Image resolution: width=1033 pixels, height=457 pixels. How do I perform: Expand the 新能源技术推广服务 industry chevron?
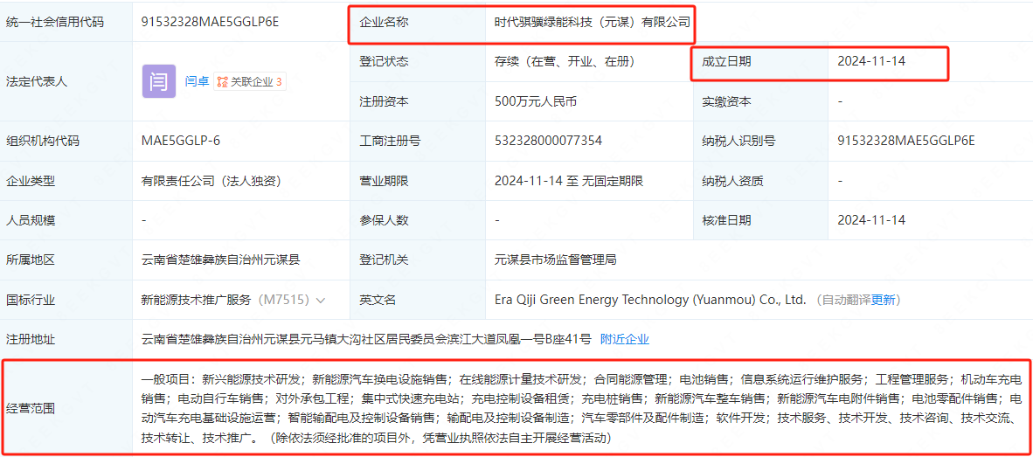pyautogui.click(x=321, y=300)
